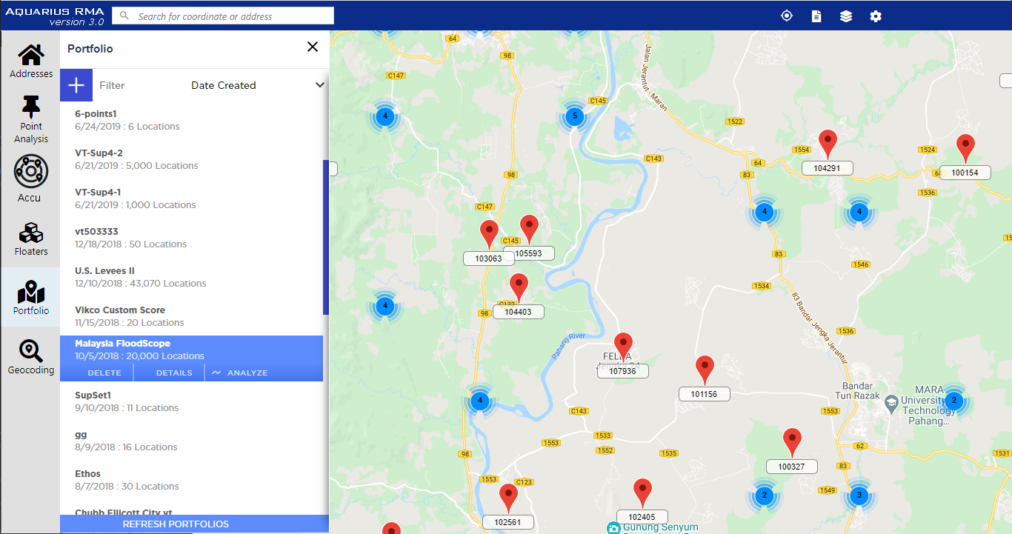Open Details for Malaysia FloodScope
The width and height of the screenshot is (1012, 534).
click(174, 373)
